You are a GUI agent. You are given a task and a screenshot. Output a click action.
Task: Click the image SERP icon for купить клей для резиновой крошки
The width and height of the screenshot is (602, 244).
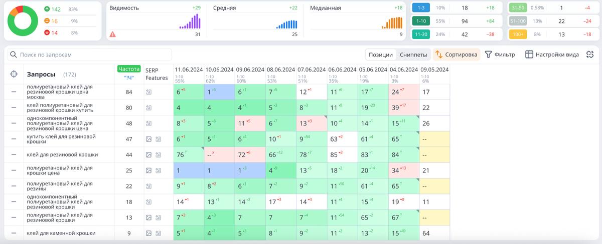[x=148, y=139]
